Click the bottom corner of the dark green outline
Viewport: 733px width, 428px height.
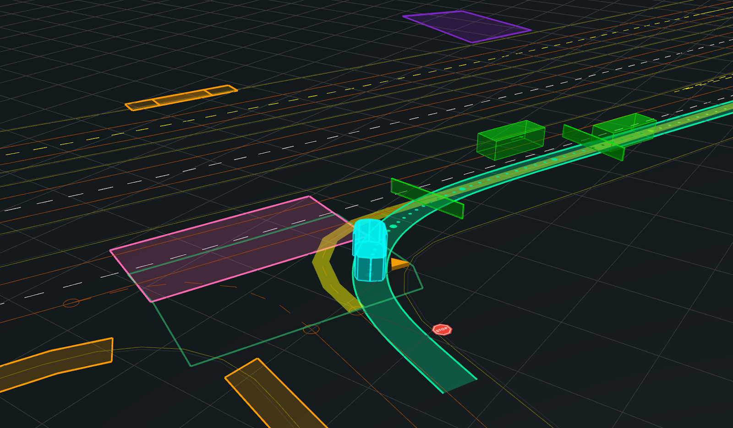tap(191, 366)
